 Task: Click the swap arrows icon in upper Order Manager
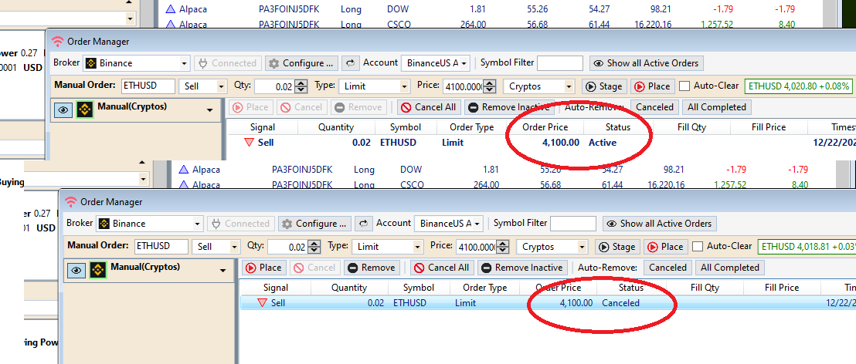[350, 63]
